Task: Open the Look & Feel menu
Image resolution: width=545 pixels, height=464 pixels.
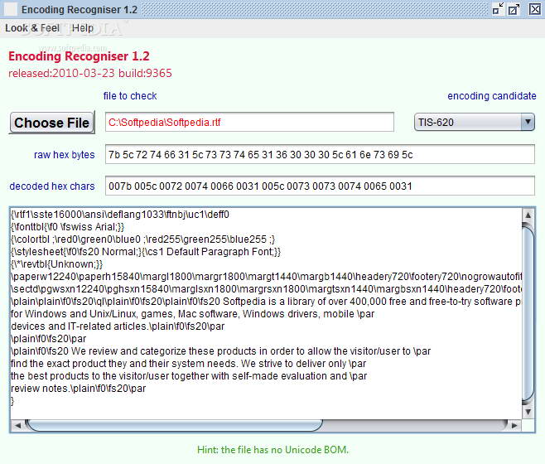Action: coord(32,28)
